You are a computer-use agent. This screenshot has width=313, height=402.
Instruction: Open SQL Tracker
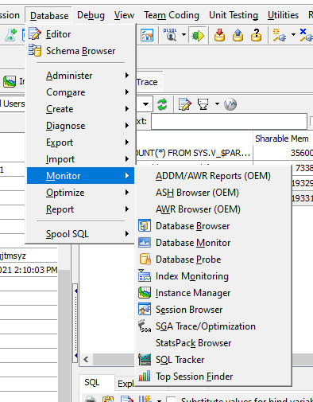(214, 360)
